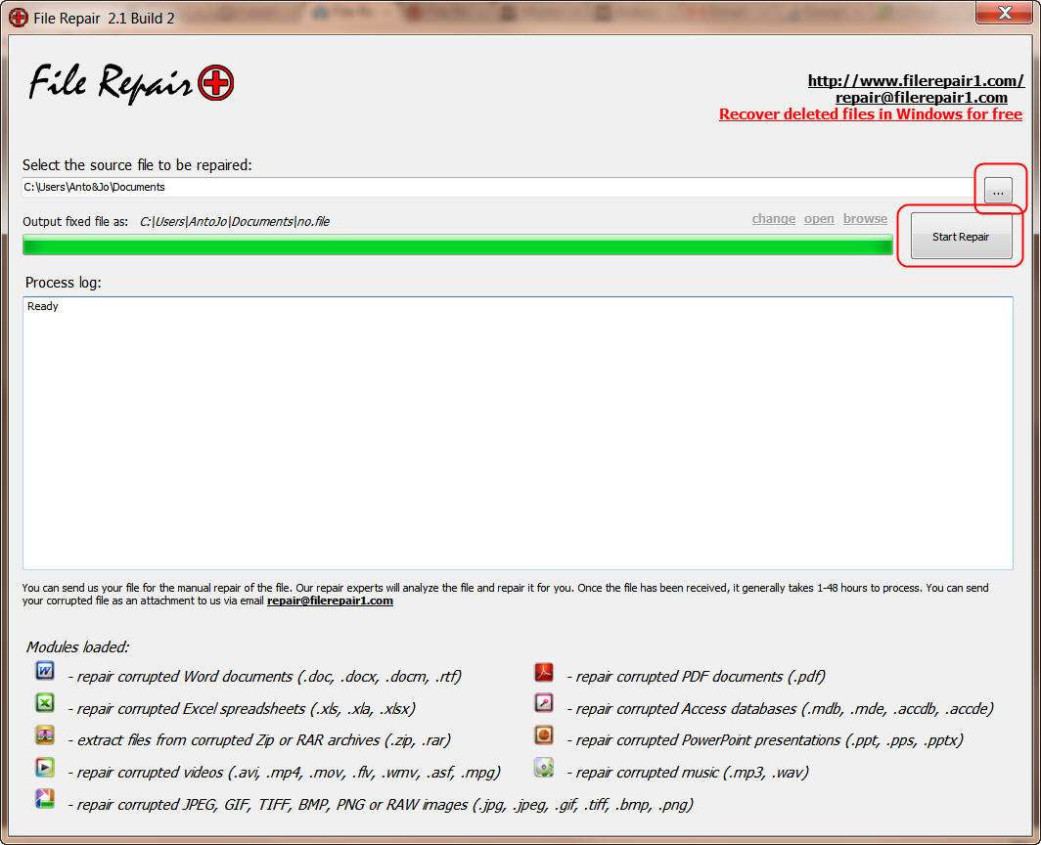
Task: Click inside the Process log text area
Action: pos(518,433)
